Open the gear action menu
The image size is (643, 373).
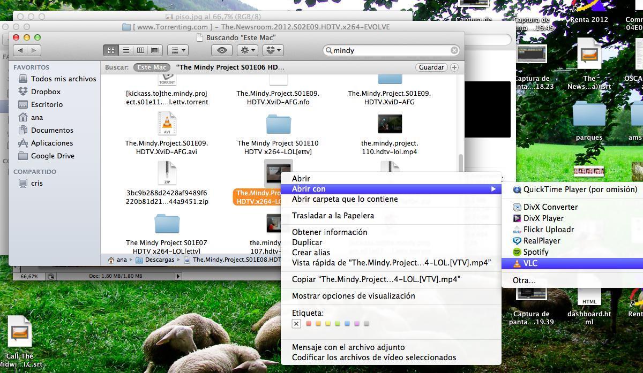[248, 50]
